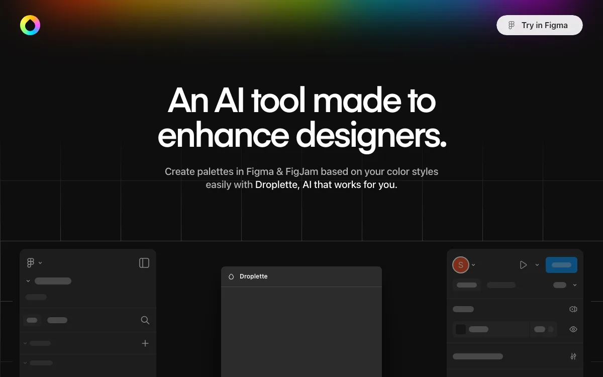Open the dropdown next to S avatar
The image size is (603, 377).
473,265
